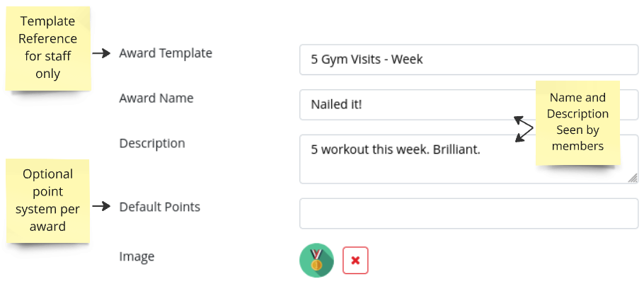Click the 'Template Reference for staff only' note
Image resolution: width=644 pixels, height=284 pixels.
[48, 48]
